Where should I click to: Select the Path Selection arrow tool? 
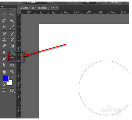4,65
